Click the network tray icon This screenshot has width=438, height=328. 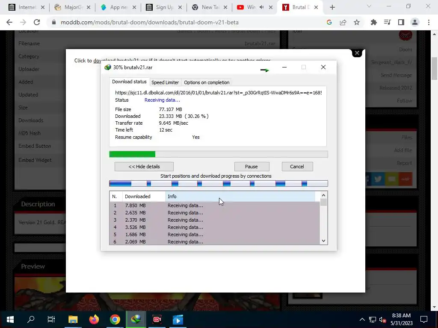coord(373,319)
